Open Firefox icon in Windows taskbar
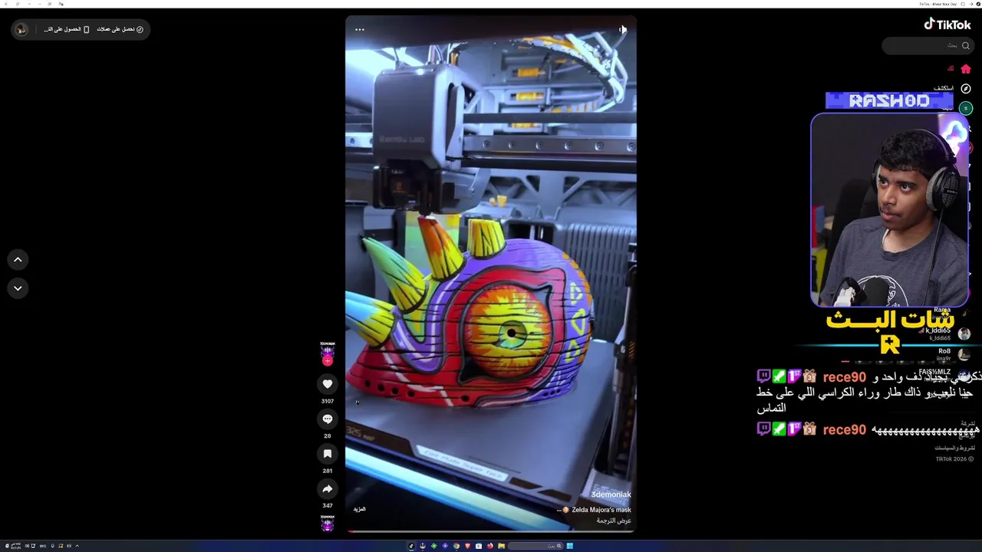 click(x=490, y=546)
